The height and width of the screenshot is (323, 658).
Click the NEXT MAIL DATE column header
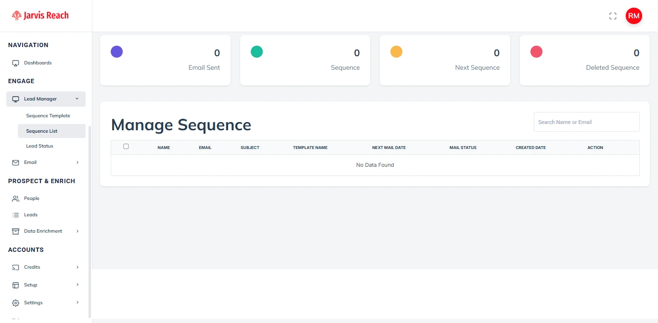(x=389, y=148)
